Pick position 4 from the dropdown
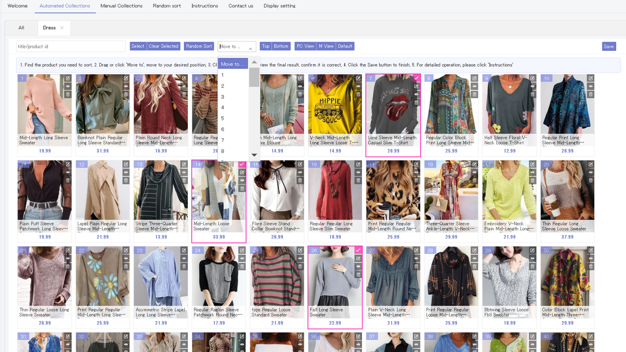This screenshot has height=352, width=626. click(x=233, y=108)
